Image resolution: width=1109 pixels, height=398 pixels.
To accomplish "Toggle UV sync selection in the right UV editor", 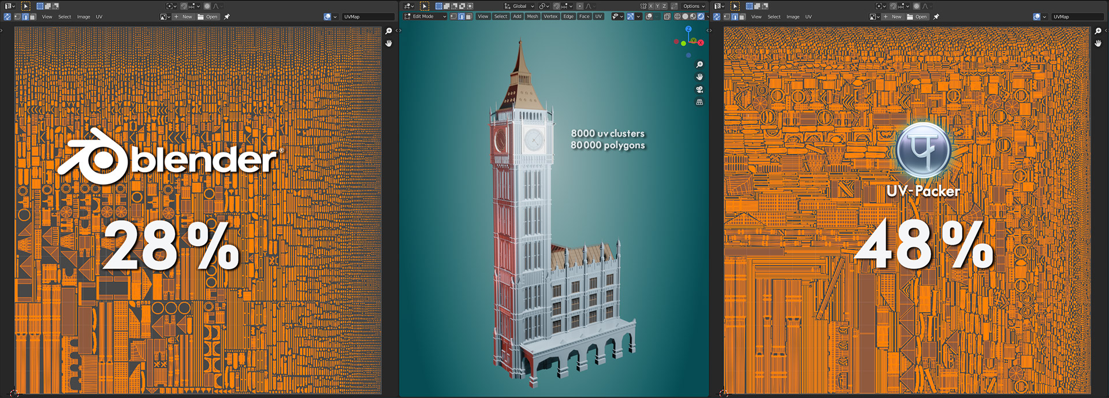I will (x=716, y=17).
